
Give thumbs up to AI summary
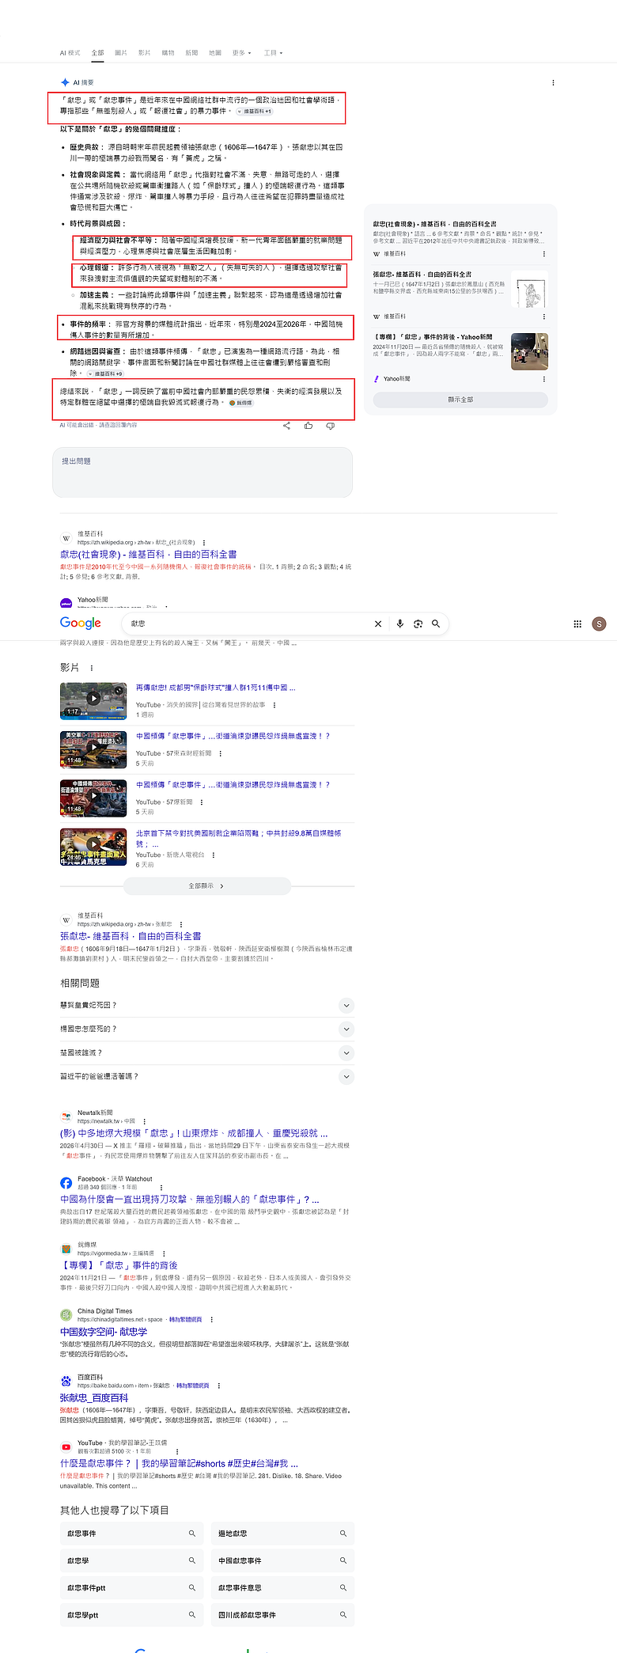pos(308,426)
